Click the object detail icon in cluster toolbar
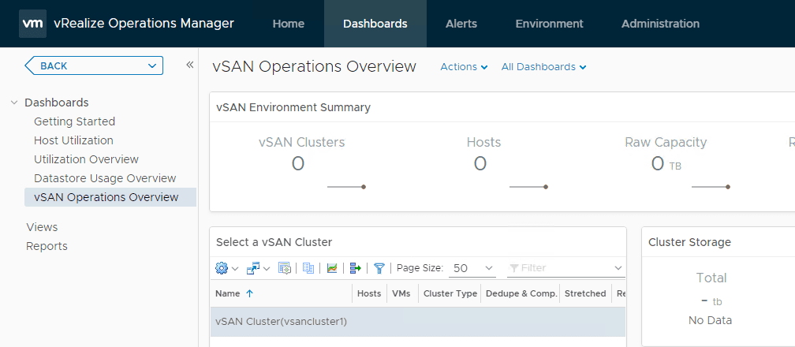The image size is (795, 347). coord(284,268)
